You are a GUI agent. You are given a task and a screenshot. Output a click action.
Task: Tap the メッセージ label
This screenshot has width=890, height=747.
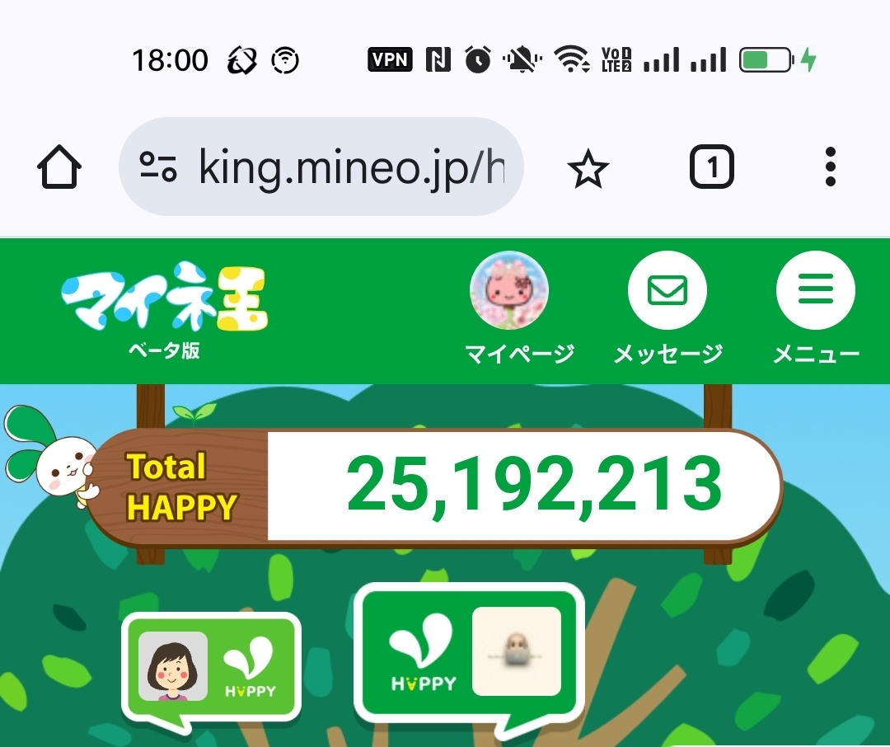(668, 355)
